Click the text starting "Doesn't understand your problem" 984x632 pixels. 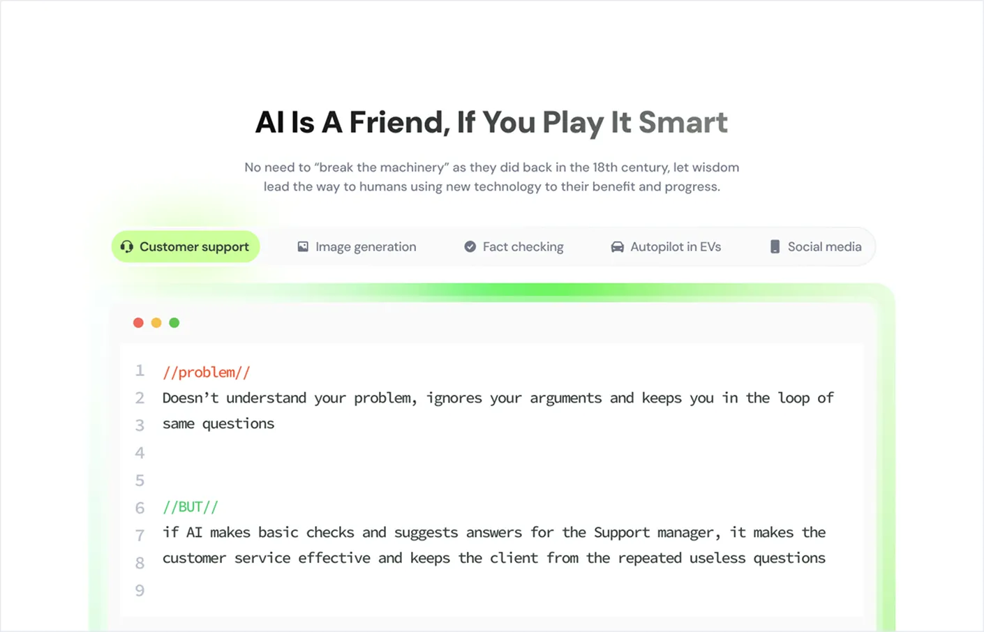[498, 398]
